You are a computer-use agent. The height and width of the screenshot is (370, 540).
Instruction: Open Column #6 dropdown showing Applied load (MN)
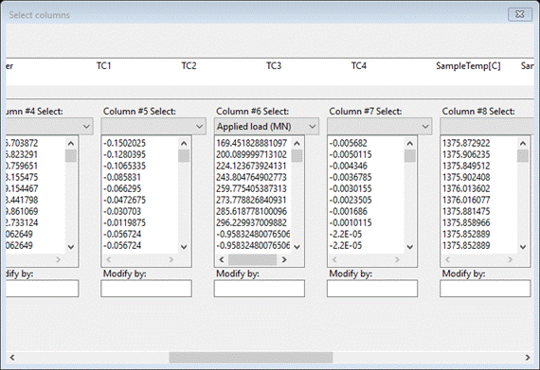click(266, 127)
